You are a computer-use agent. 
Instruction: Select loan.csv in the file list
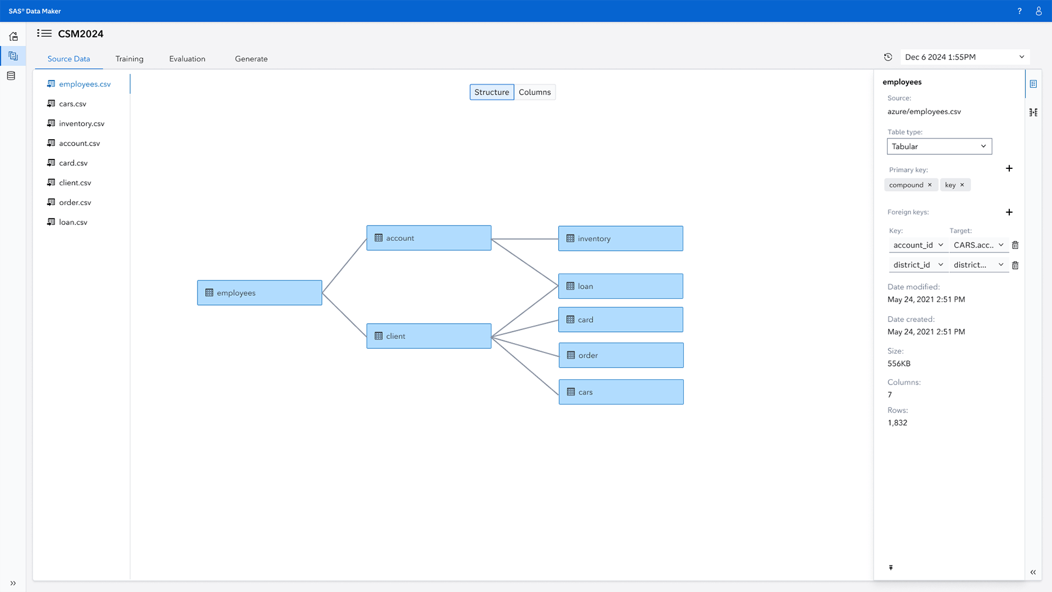click(72, 222)
